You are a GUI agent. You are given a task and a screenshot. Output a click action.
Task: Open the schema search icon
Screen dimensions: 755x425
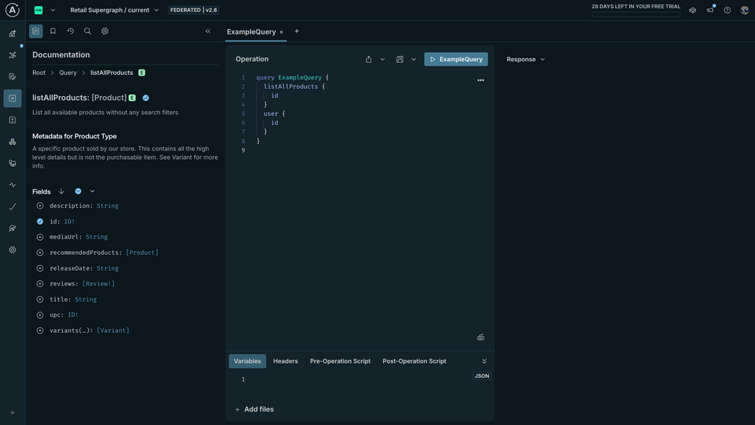[87, 31]
